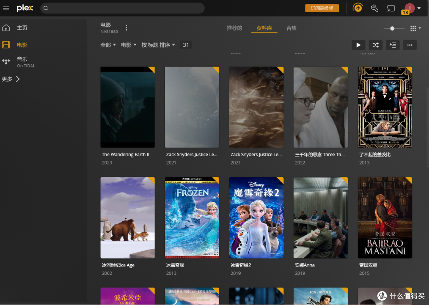429x305 pixels.
Task: Open the more options ellipsis button in toolbar
Action: point(410,45)
